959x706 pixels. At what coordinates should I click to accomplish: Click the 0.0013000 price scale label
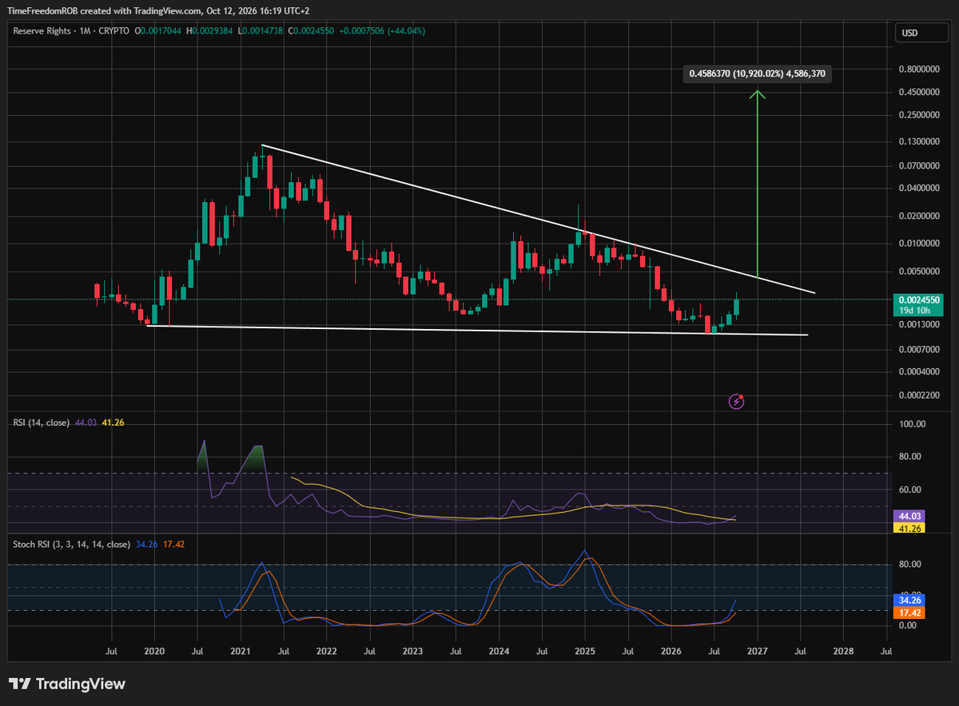(x=917, y=325)
